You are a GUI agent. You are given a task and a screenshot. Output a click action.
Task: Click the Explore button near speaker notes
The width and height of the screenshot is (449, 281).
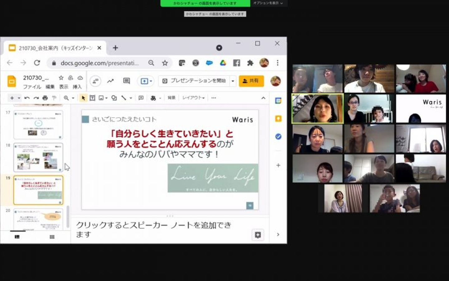pos(258,235)
